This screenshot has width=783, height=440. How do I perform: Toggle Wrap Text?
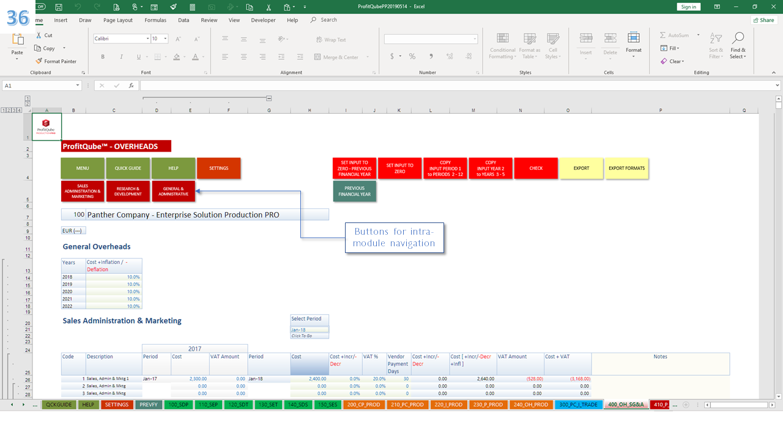(x=330, y=40)
